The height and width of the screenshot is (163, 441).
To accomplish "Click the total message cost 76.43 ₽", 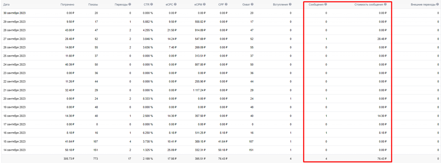I will pyautogui.click(x=382, y=159).
